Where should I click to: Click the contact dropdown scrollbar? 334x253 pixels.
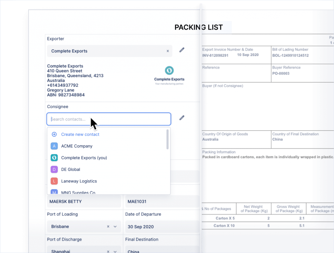[167, 139]
